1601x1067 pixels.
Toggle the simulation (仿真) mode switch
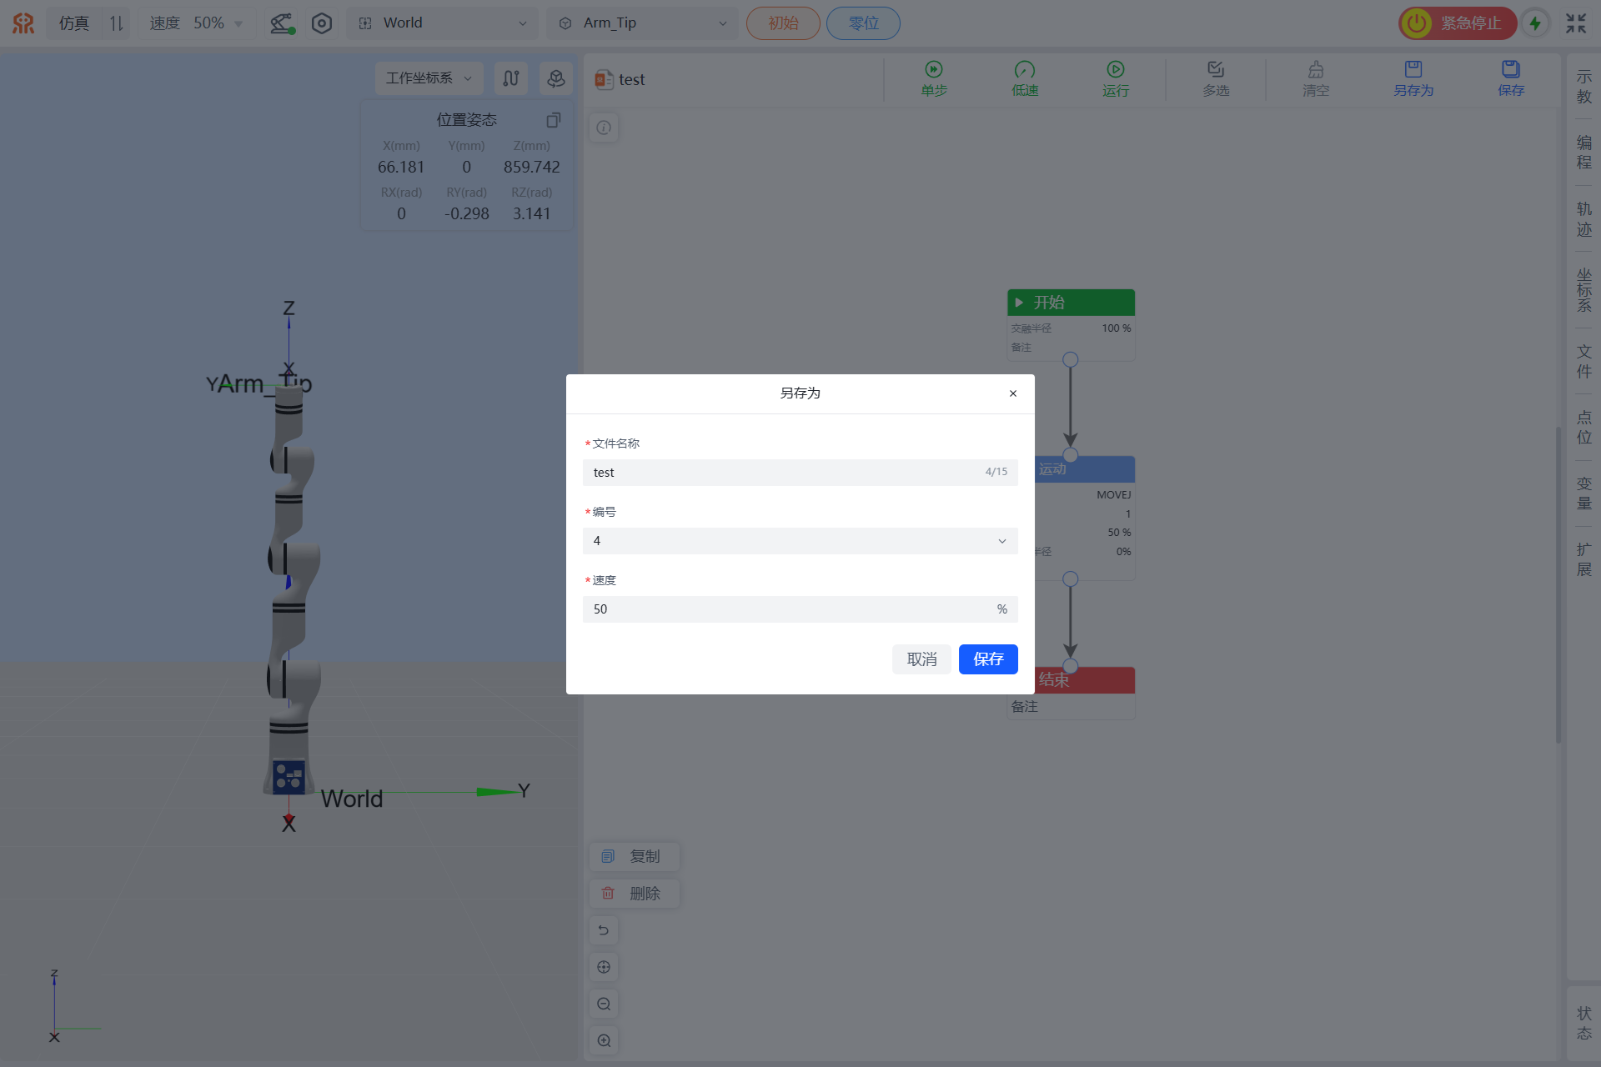click(116, 23)
